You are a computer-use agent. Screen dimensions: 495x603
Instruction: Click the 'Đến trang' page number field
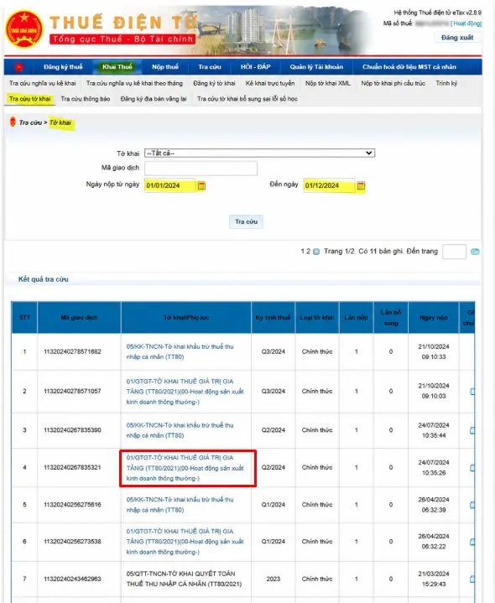(454, 252)
